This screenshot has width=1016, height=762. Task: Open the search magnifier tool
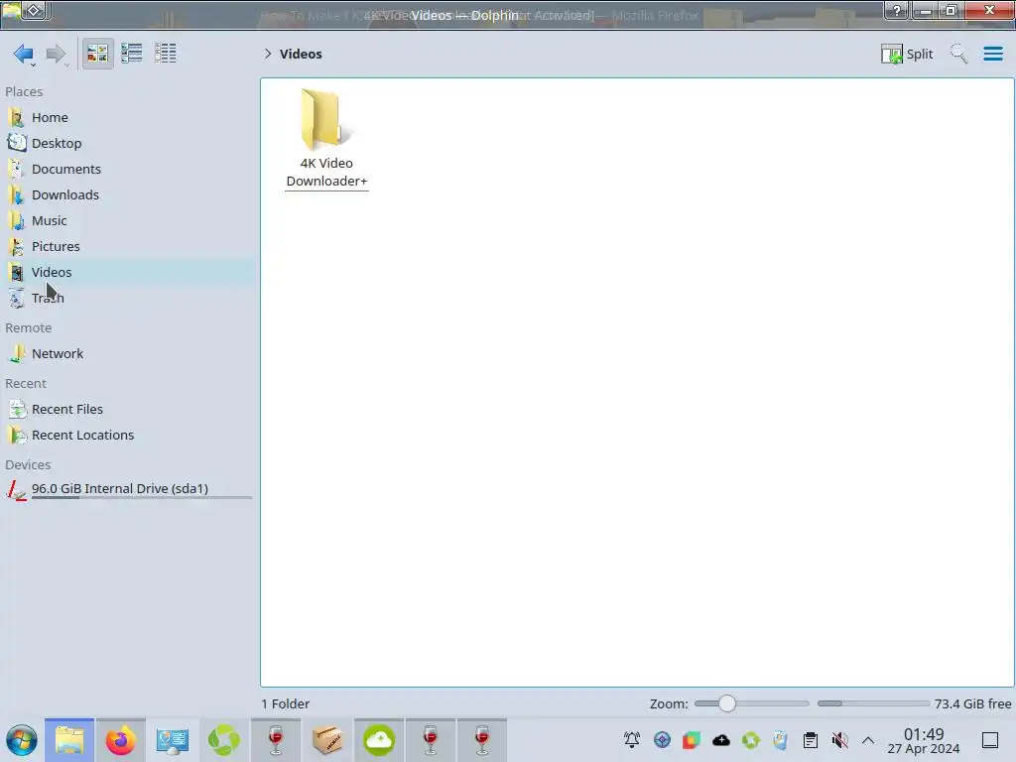coord(958,54)
